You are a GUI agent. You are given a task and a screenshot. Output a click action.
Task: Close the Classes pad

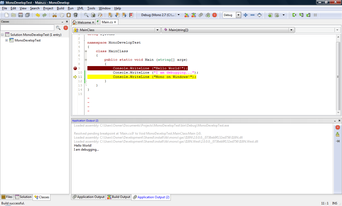67,22
